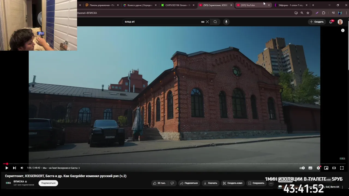
Task: Click the video progress bar
Action: (x=174, y=164)
